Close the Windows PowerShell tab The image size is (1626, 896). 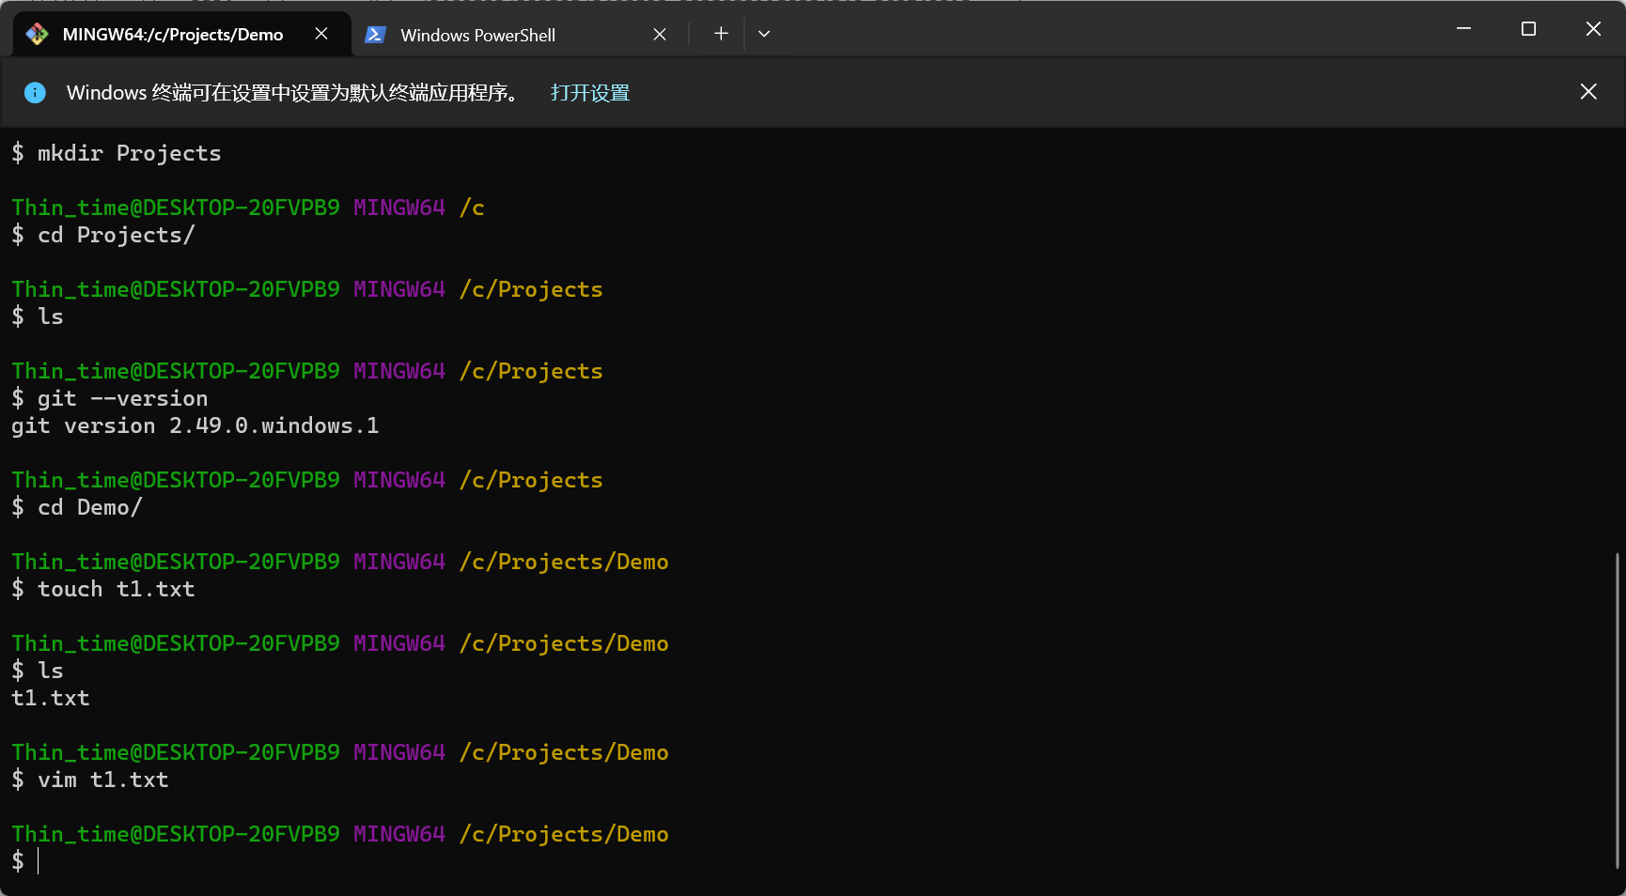[660, 35]
